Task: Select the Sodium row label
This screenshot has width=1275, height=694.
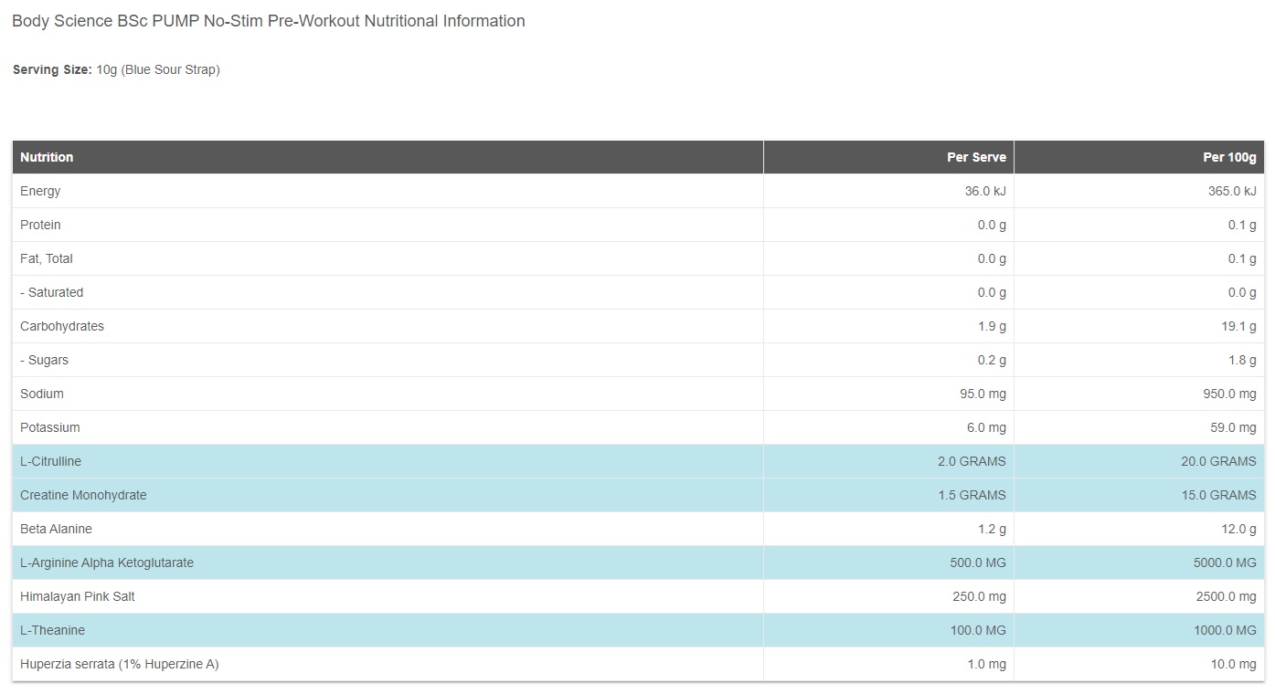Action: (42, 394)
